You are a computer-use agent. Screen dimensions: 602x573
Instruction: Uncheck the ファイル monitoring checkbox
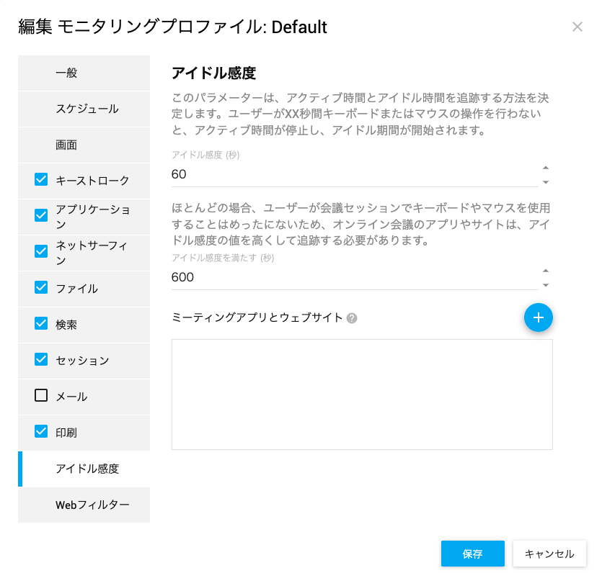[x=41, y=287]
